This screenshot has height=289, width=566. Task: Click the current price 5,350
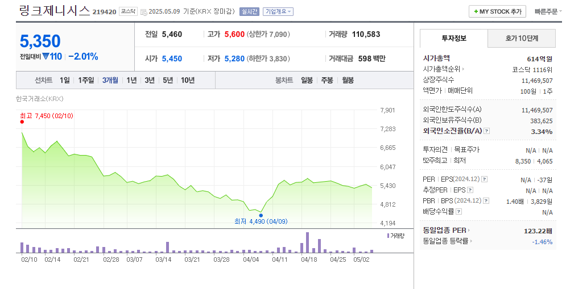point(40,41)
